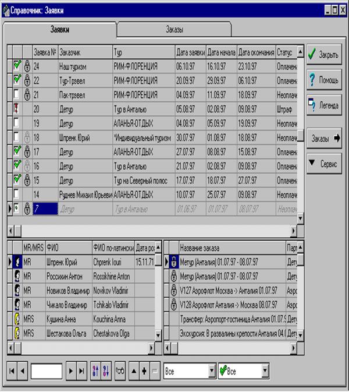Click the record number input field

pos(47,370)
